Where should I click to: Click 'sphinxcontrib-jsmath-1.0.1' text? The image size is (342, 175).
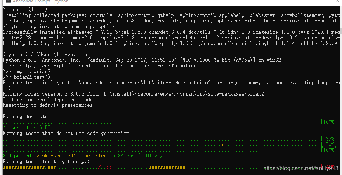(81, 44)
